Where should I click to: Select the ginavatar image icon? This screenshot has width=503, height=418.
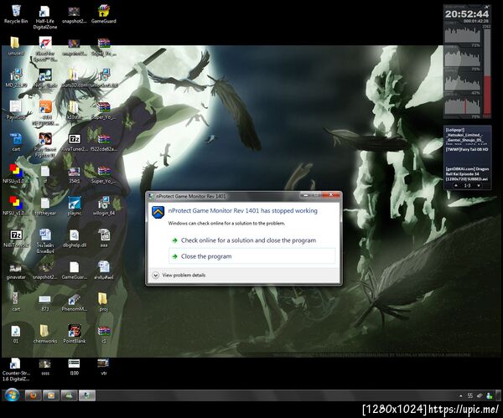pos(16,271)
